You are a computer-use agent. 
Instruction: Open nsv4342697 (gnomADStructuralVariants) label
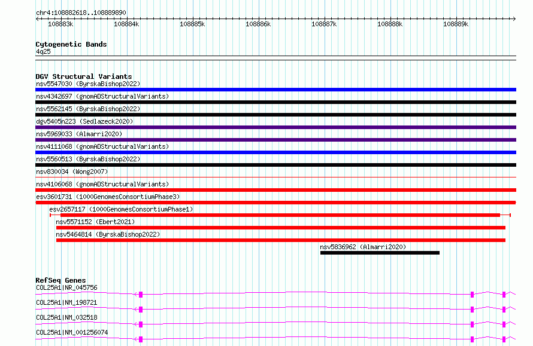click(x=102, y=96)
